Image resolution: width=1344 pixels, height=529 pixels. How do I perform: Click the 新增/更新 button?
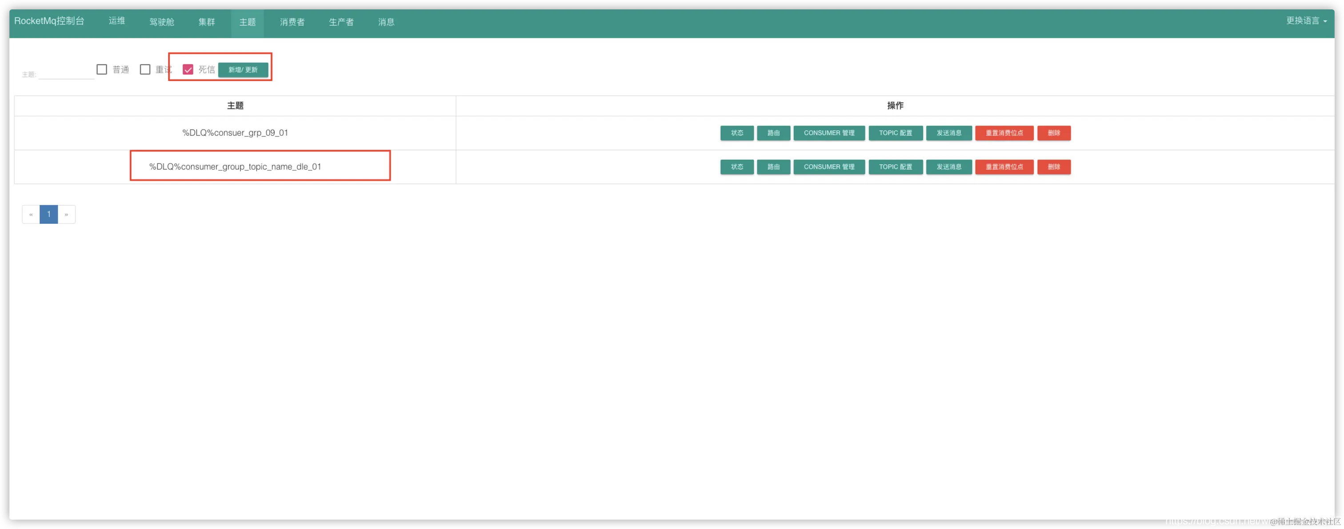[243, 69]
